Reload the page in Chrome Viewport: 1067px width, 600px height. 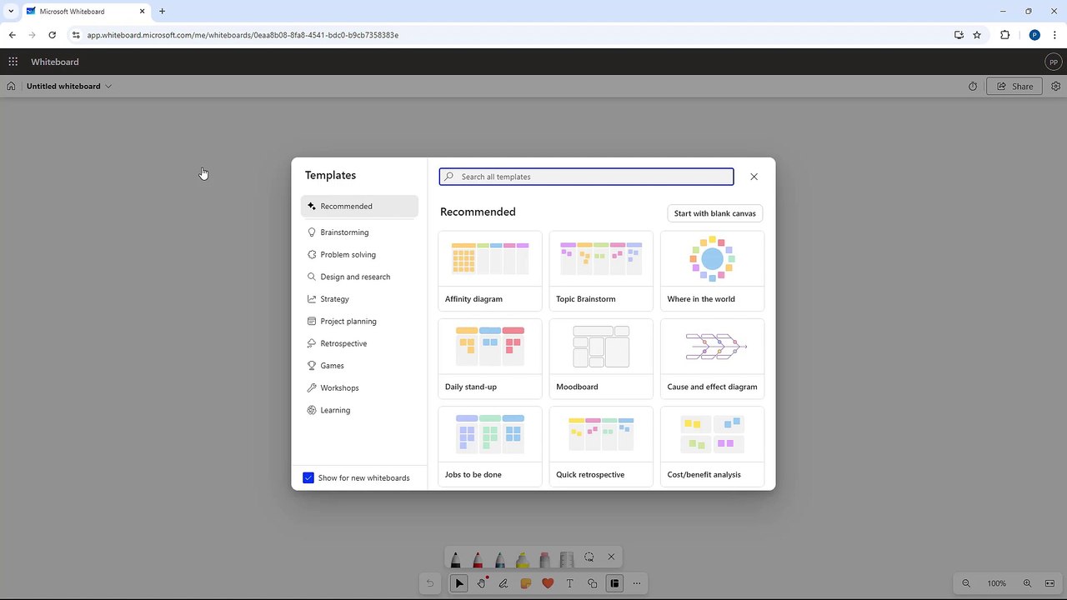pyautogui.click(x=53, y=35)
